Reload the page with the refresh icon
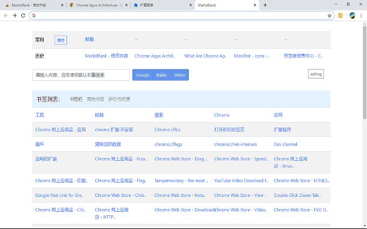The height and width of the screenshot is (229, 367). point(23,15)
